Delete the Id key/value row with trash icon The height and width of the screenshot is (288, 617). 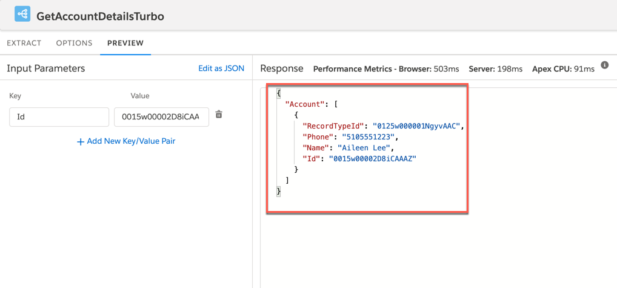coord(219,115)
